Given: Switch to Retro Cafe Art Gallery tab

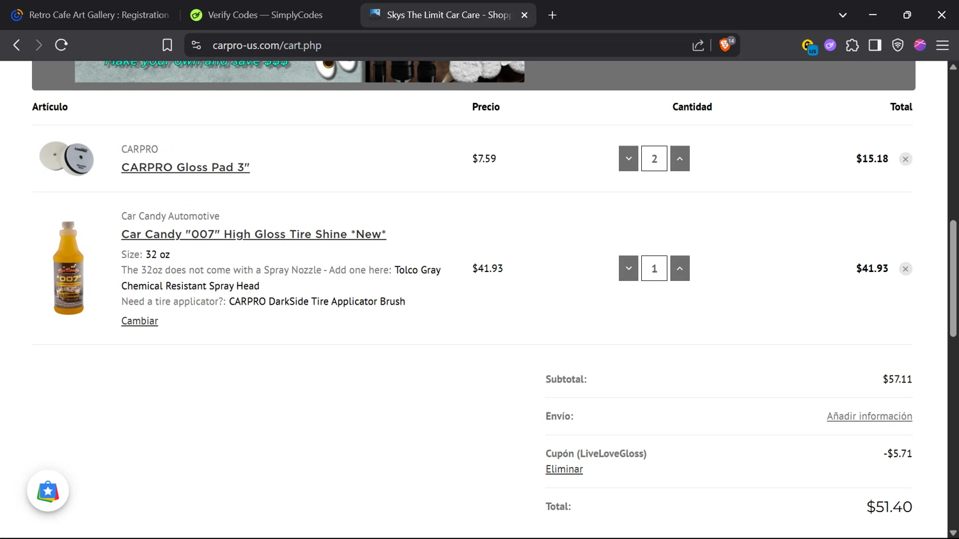Looking at the screenshot, I should (91, 15).
